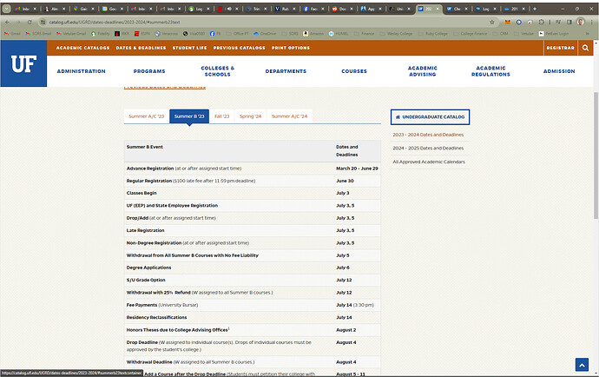Switch to the Fall '23 tab

(x=222, y=116)
